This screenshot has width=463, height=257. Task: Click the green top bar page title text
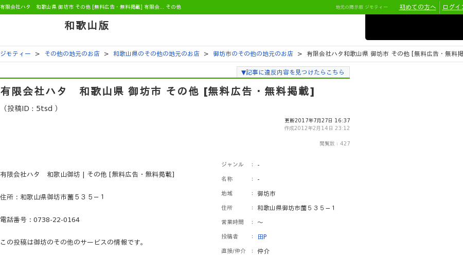[x=91, y=7]
